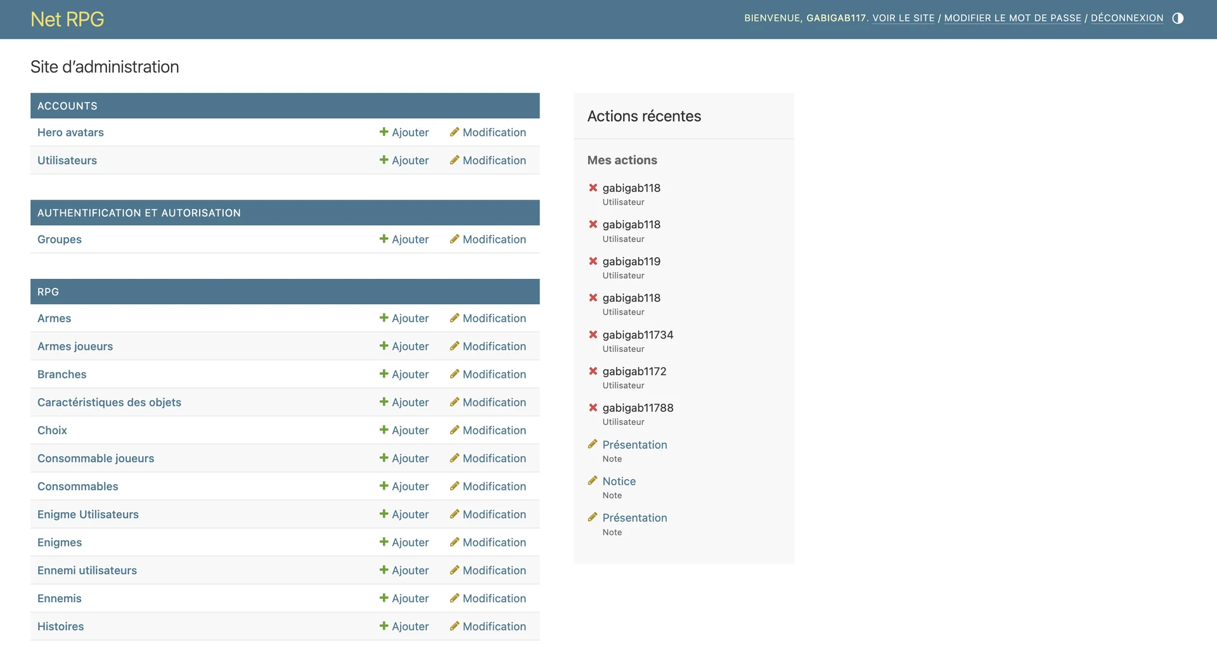Image resolution: width=1217 pixels, height=646 pixels.
Task: Open Ennemi utilisateurs list
Action: point(87,571)
